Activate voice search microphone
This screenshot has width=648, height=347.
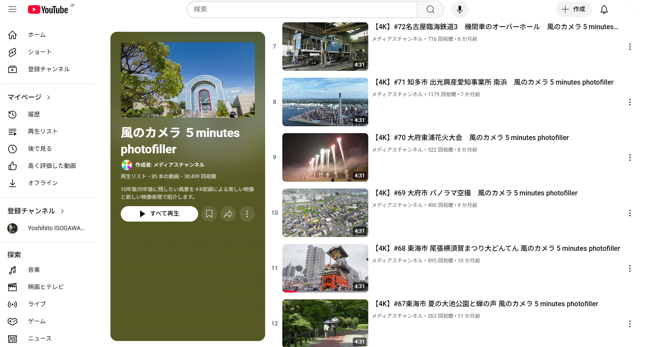point(459,9)
